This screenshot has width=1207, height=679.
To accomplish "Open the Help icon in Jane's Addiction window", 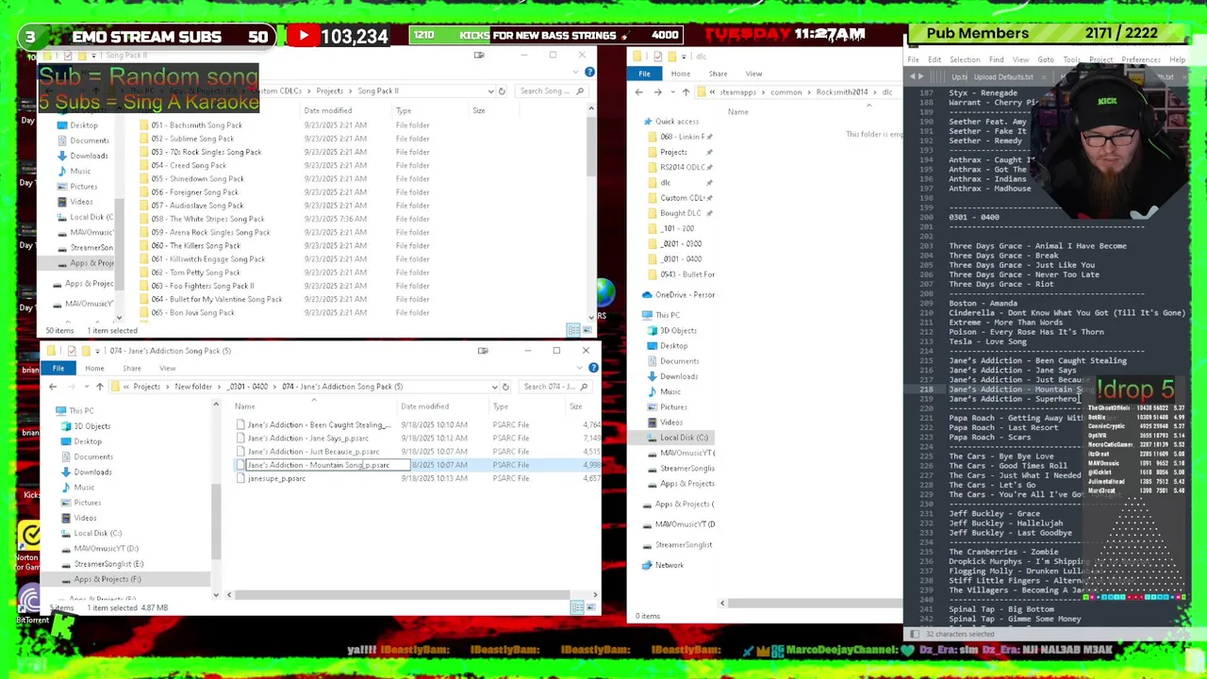I will pos(593,368).
